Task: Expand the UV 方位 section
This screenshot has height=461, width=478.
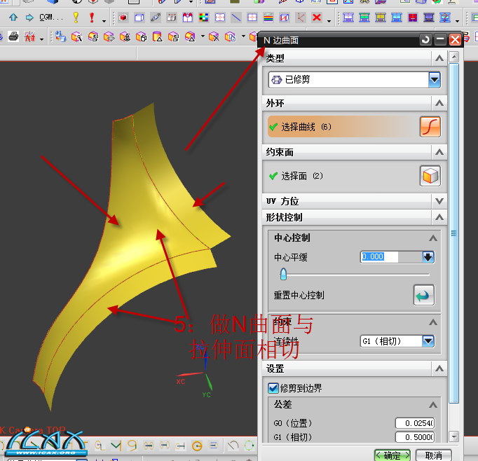Action: tap(439, 201)
